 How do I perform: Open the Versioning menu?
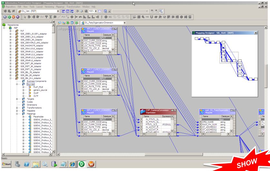coord(49,7)
